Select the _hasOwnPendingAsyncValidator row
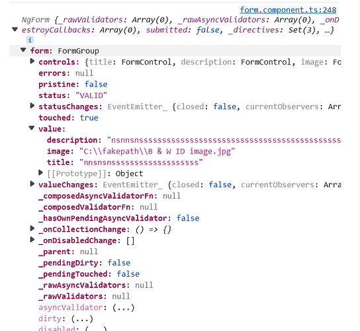The height and width of the screenshot is (331, 360). (119, 218)
